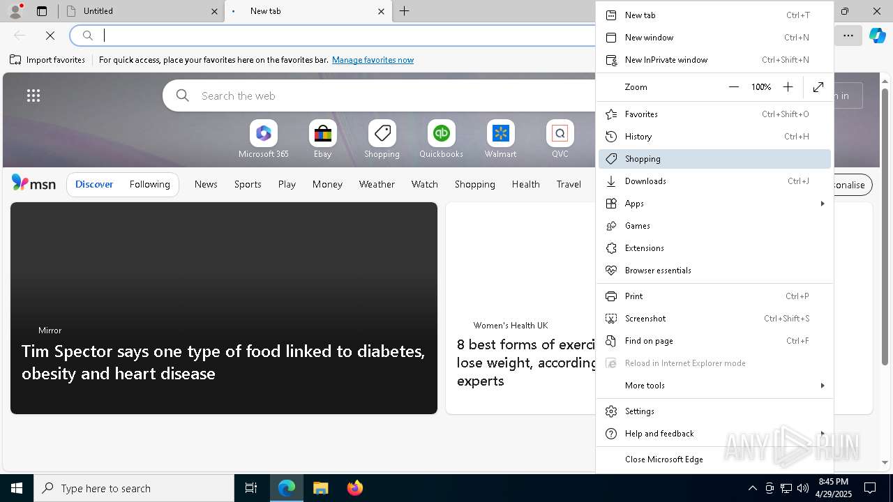This screenshot has width=893, height=502.
Task: Open the Shopping quick link tile
Action: coord(382,139)
